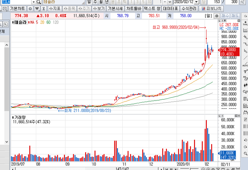Viewport: 248px width, 170px height.
Task: Open the 주기 period menu
Action: tap(84, 9)
